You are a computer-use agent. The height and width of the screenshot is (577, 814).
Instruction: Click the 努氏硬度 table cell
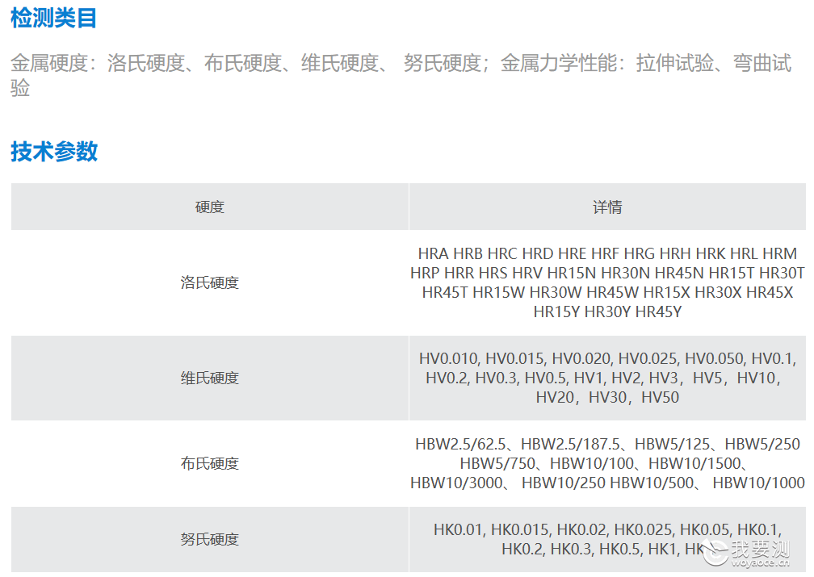point(210,540)
